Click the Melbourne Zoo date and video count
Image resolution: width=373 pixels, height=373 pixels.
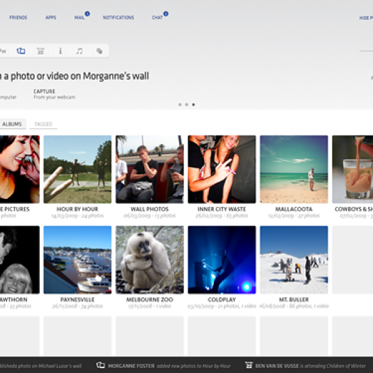coord(150,306)
